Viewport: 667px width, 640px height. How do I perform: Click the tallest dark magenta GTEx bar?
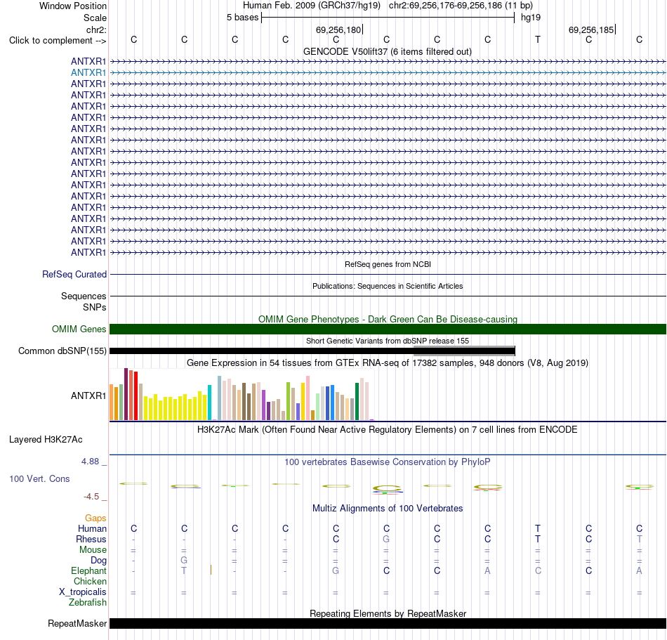(126, 395)
